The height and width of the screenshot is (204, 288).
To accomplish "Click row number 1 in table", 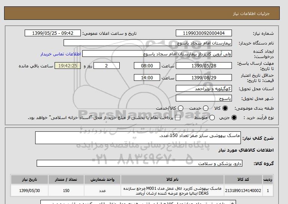I will pyautogui.click(x=268, y=191).
